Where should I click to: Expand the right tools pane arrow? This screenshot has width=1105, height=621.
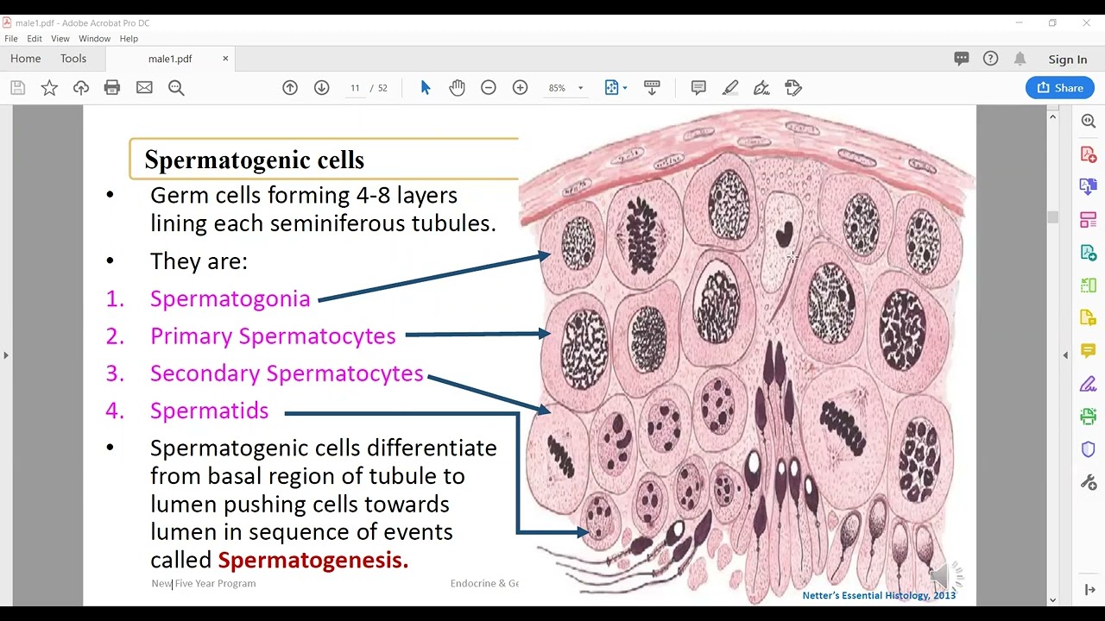(1089, 590)
